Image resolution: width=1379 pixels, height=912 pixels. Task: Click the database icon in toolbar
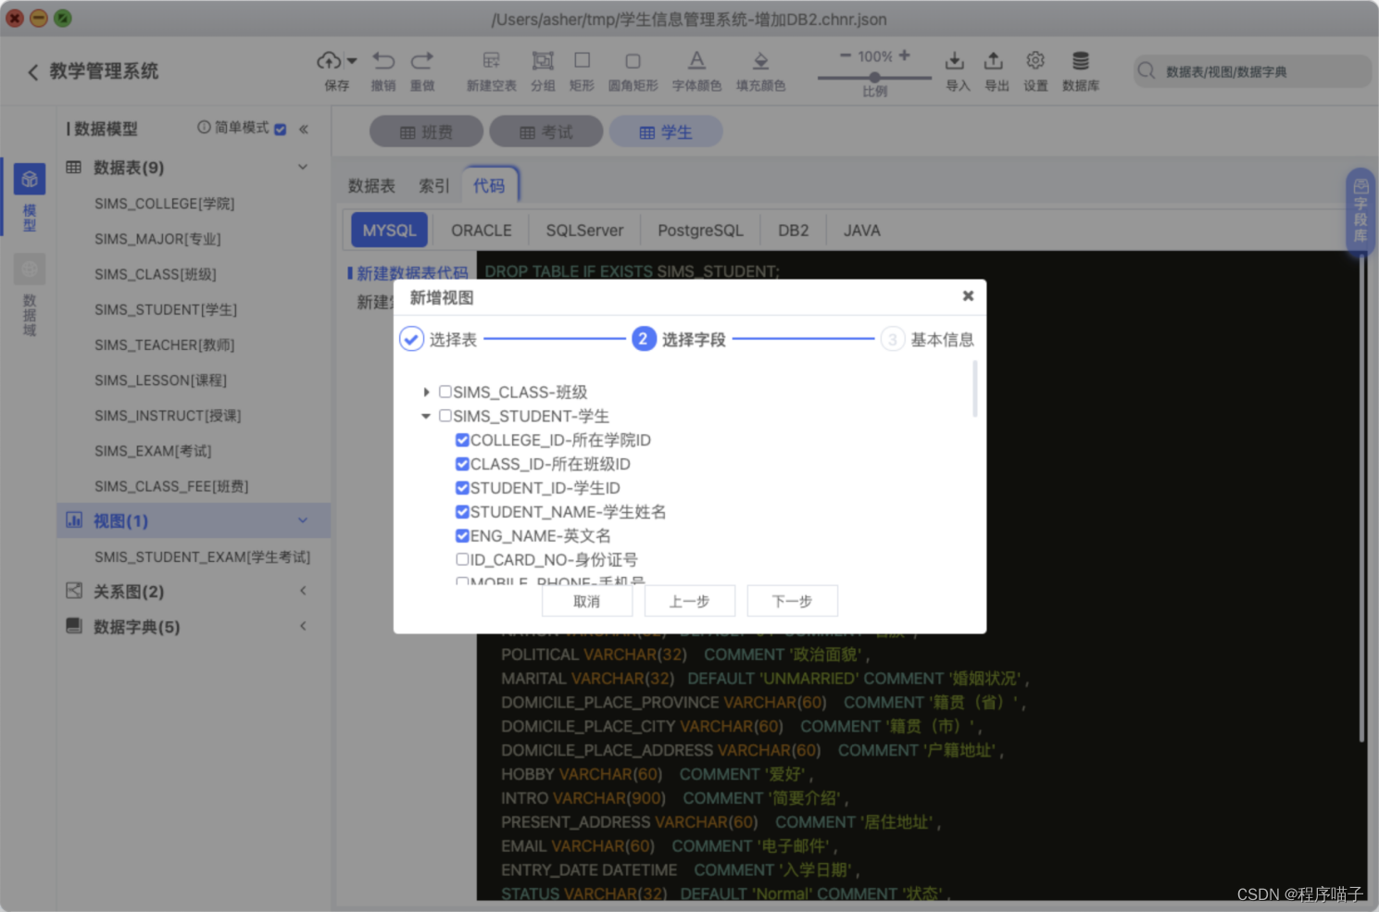[x=1080, y=61]
